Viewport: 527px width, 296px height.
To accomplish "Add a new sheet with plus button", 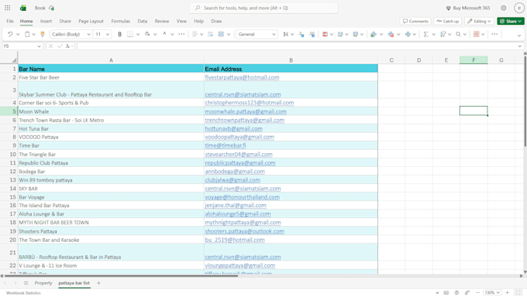I will [x=98, y=283].
